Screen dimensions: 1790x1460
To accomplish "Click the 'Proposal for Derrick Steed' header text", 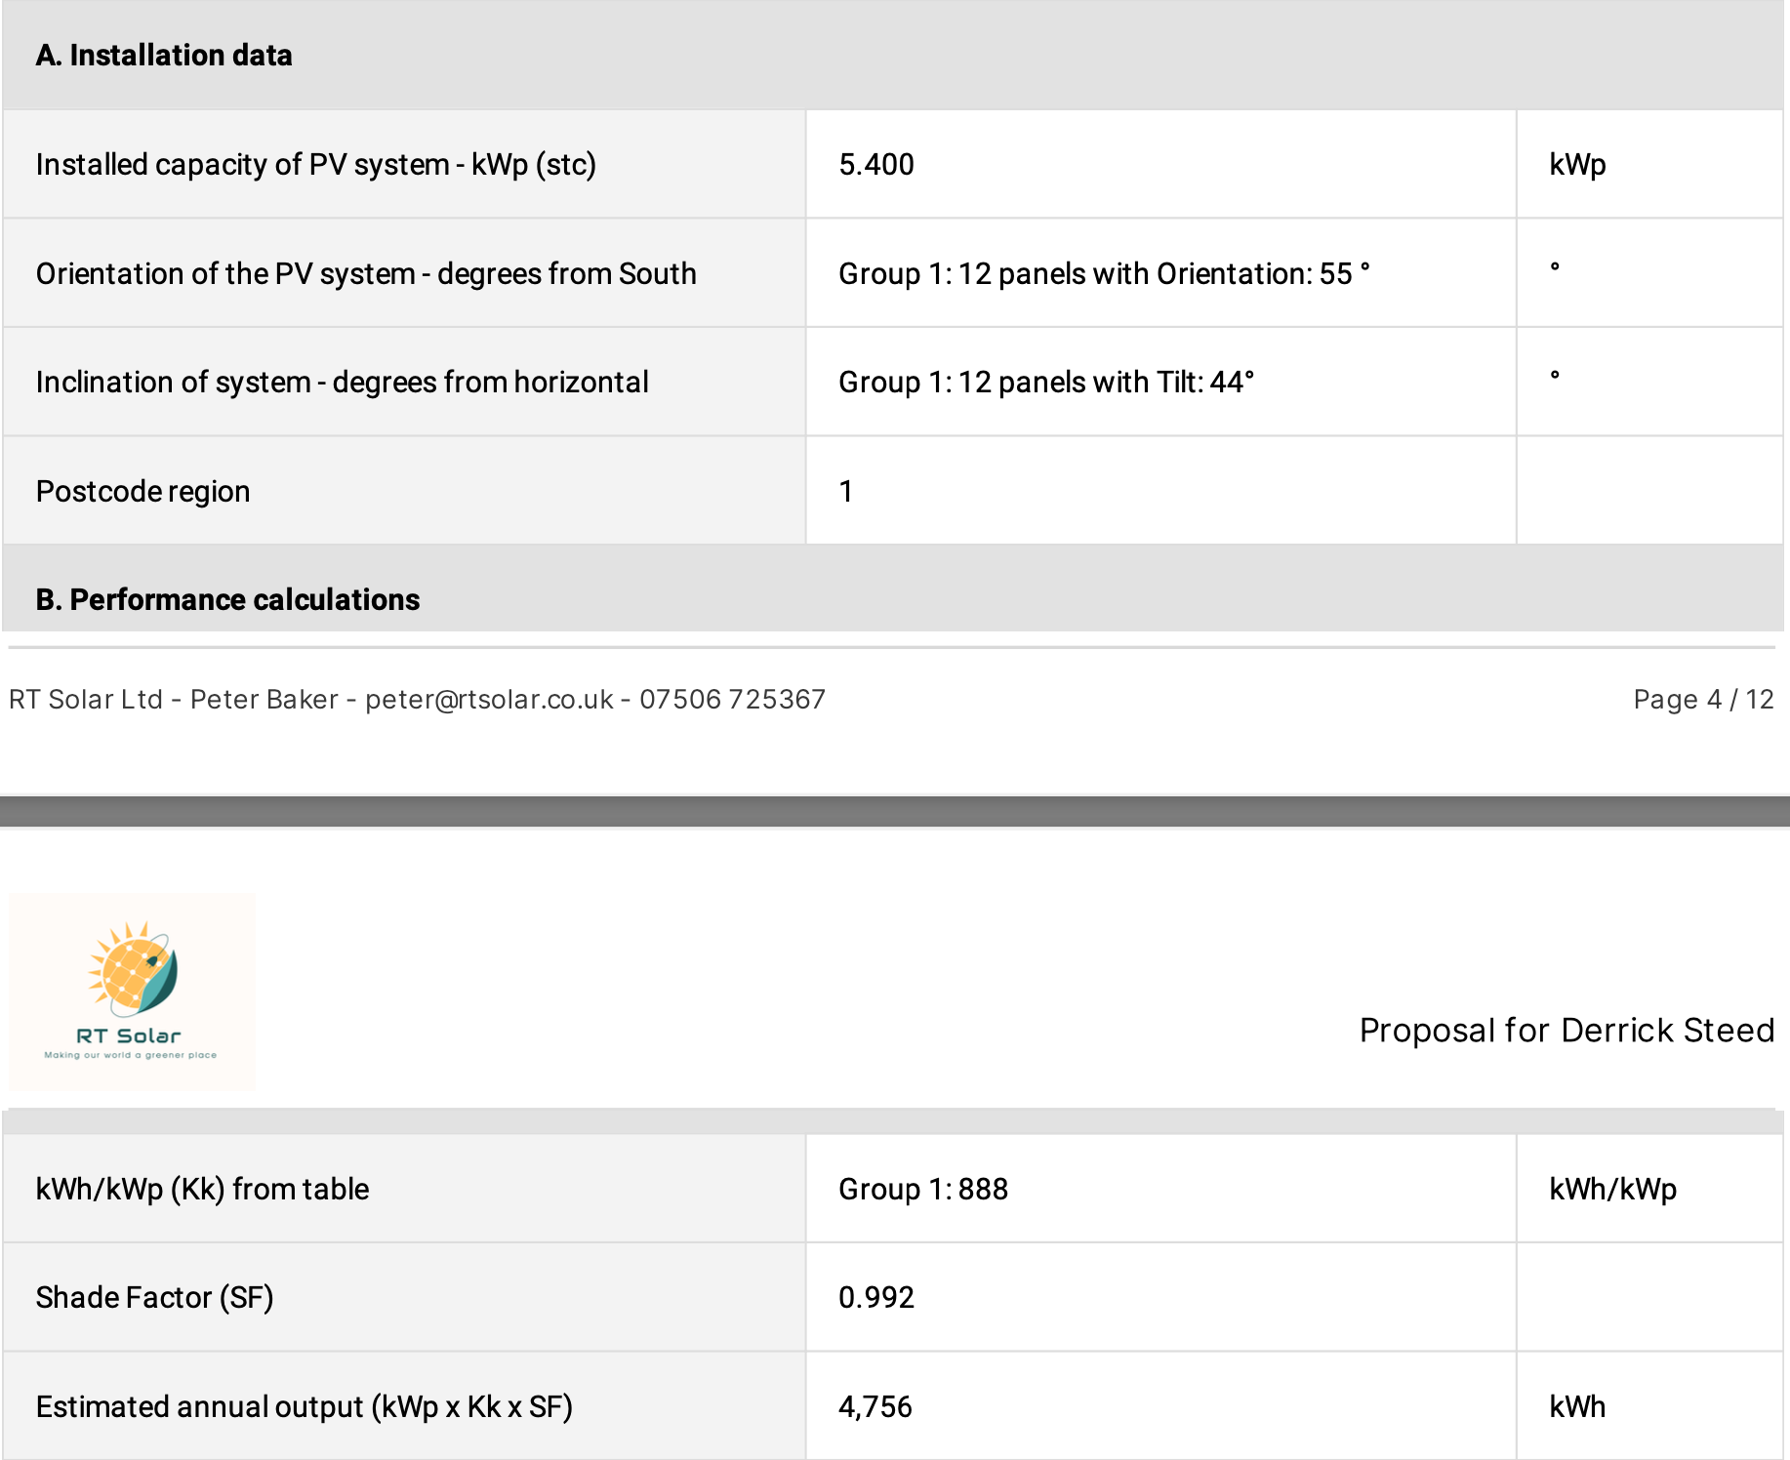I will pos(1566,1031).
